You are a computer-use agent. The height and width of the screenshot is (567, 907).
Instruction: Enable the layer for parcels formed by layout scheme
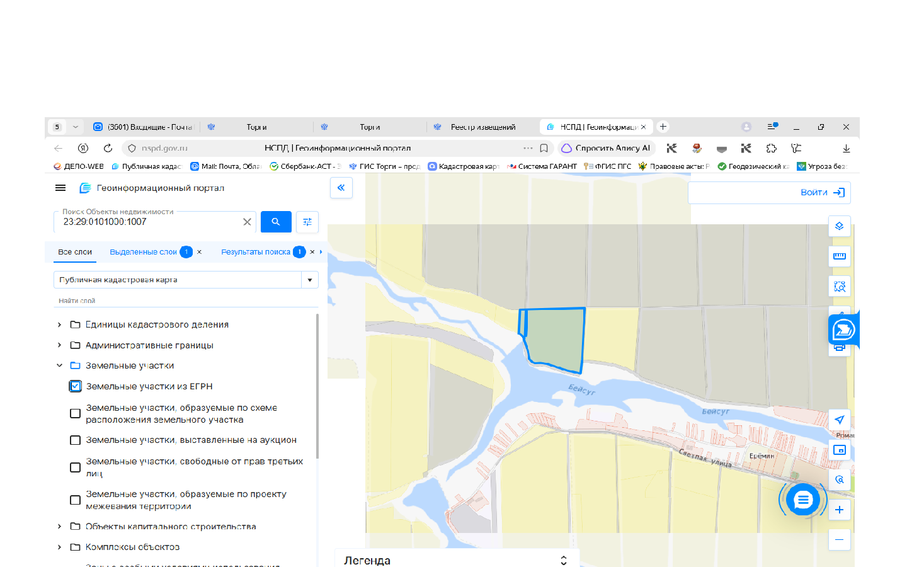[76, 414]
